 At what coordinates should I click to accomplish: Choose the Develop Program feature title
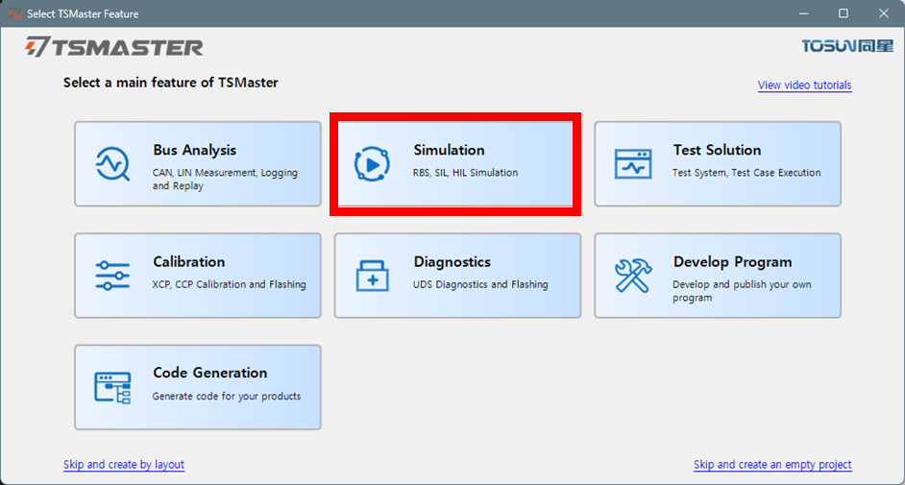(732, 262)
